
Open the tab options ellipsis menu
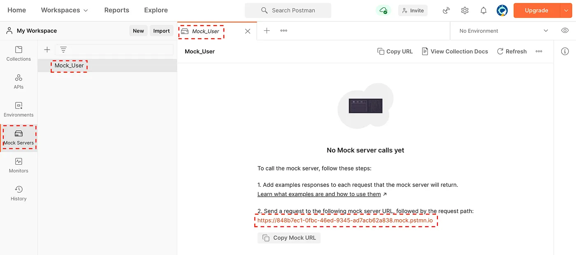284,30
